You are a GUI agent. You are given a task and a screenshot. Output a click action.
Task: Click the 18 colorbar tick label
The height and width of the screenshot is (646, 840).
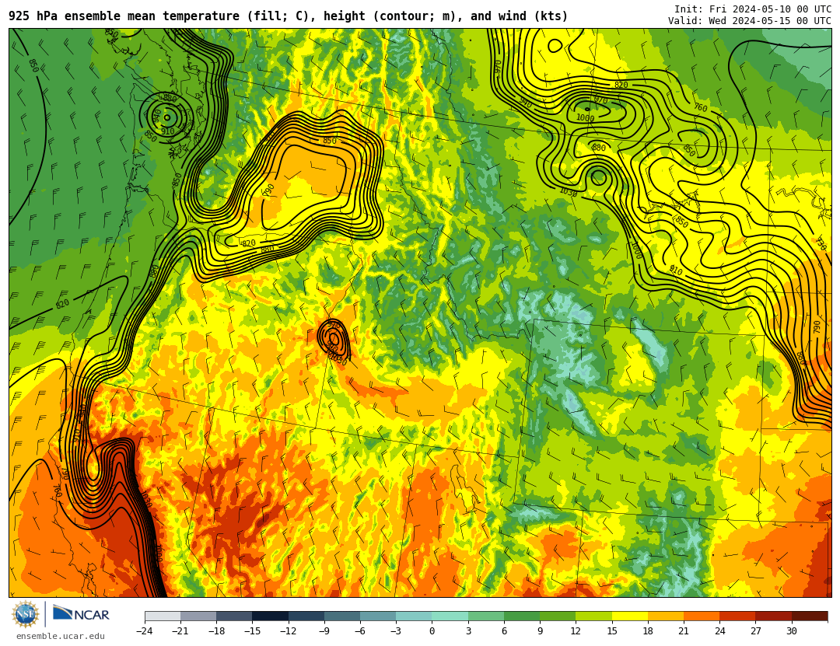(648, 631)
